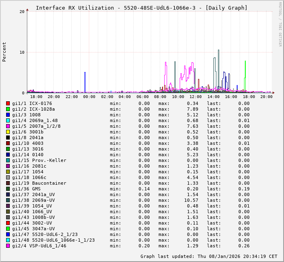Click the 00:00 time axis label
The image size is (284, 262).
89,97
